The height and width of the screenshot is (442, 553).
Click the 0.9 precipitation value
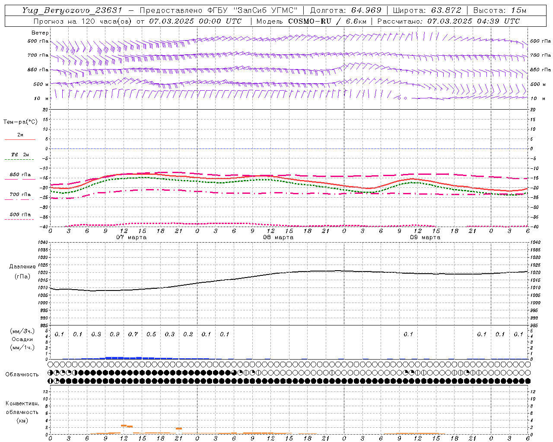(x=114, y=334)
